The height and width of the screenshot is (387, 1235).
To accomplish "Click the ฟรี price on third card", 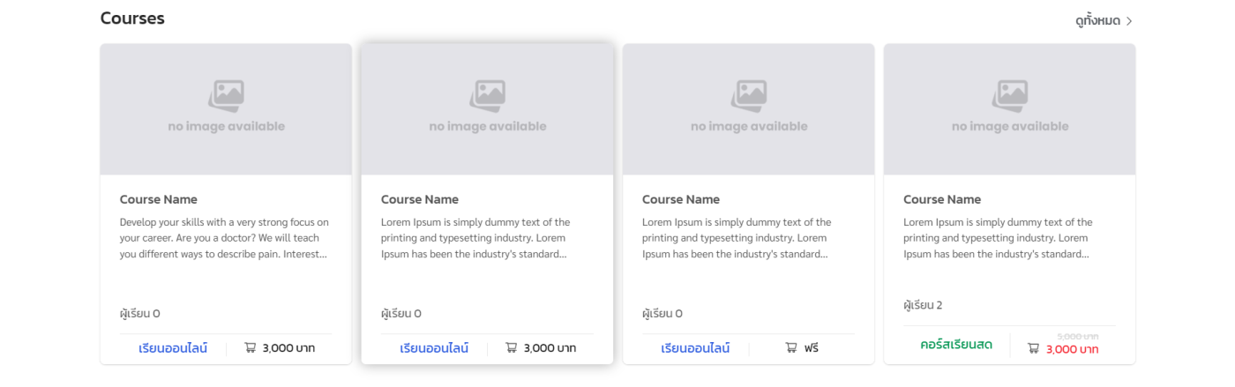I will tap(811, 348).
